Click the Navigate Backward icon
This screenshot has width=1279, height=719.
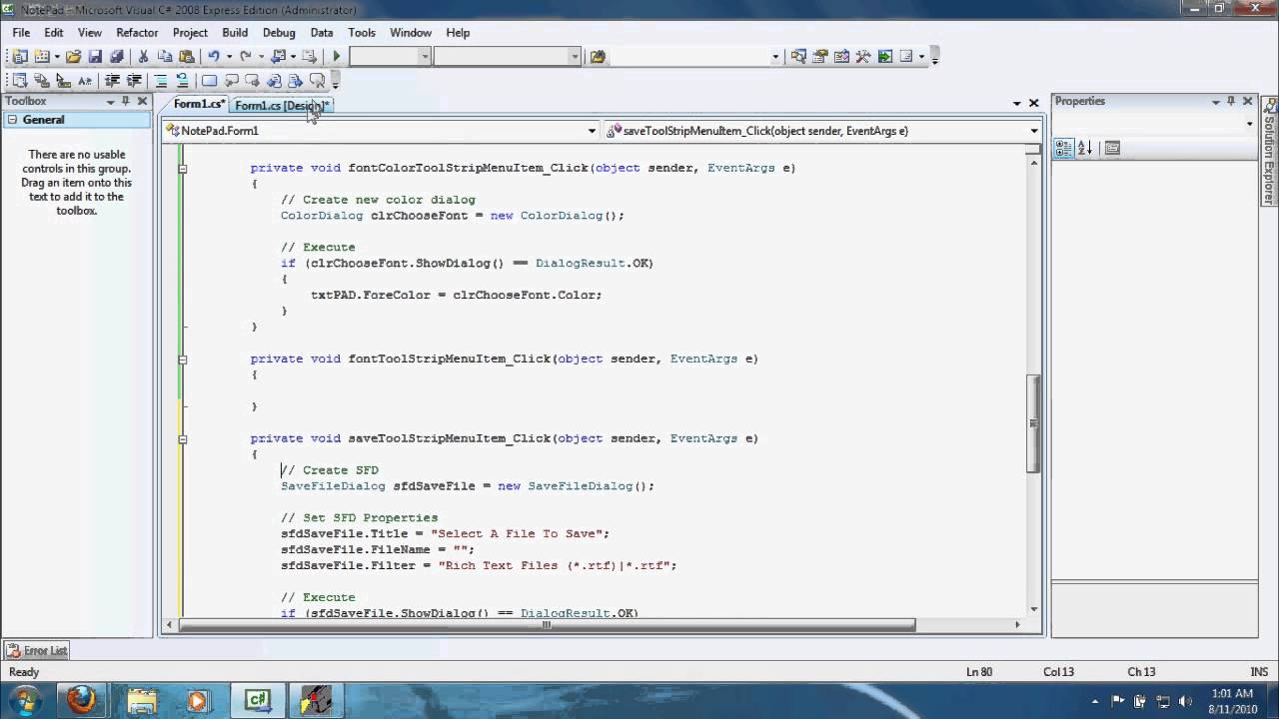tap(278, 57)
